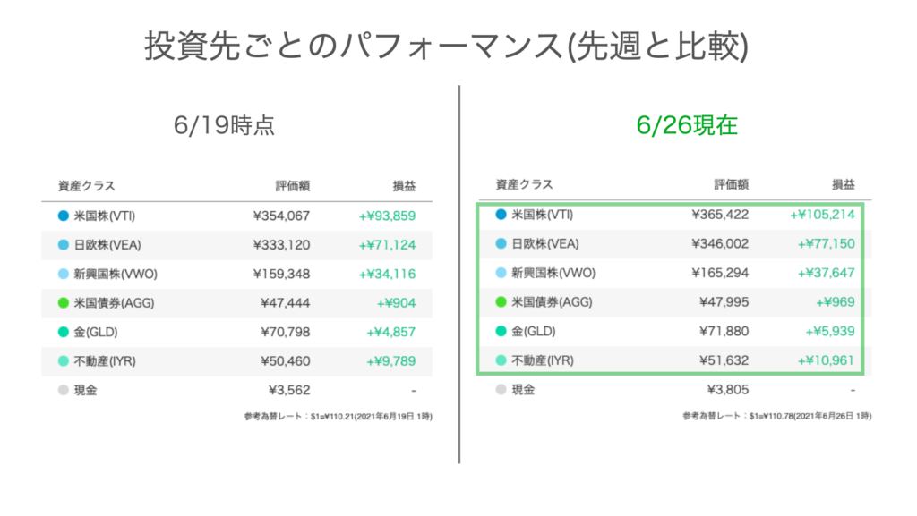Click the 6/19 exchange rate note $1=¥110.21

pyautogui.click(x=338, y=417)
